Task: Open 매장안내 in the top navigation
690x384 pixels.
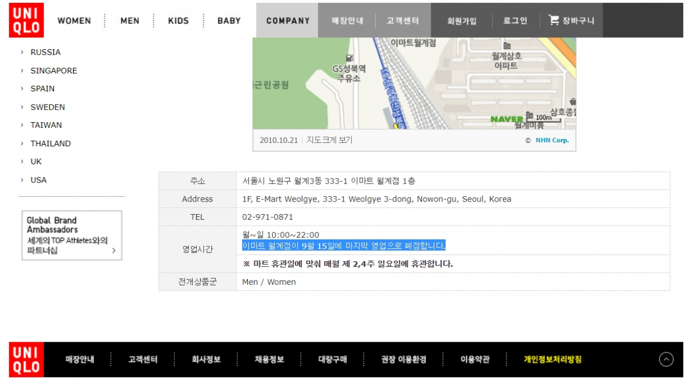Action: click(347, 21)
